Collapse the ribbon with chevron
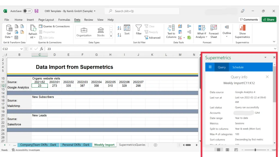279x157 pixels. click(x=274, y=42)
